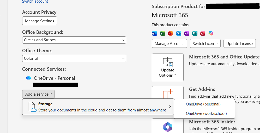Click the OneDrive - Personal connected service

coord(54,78)
